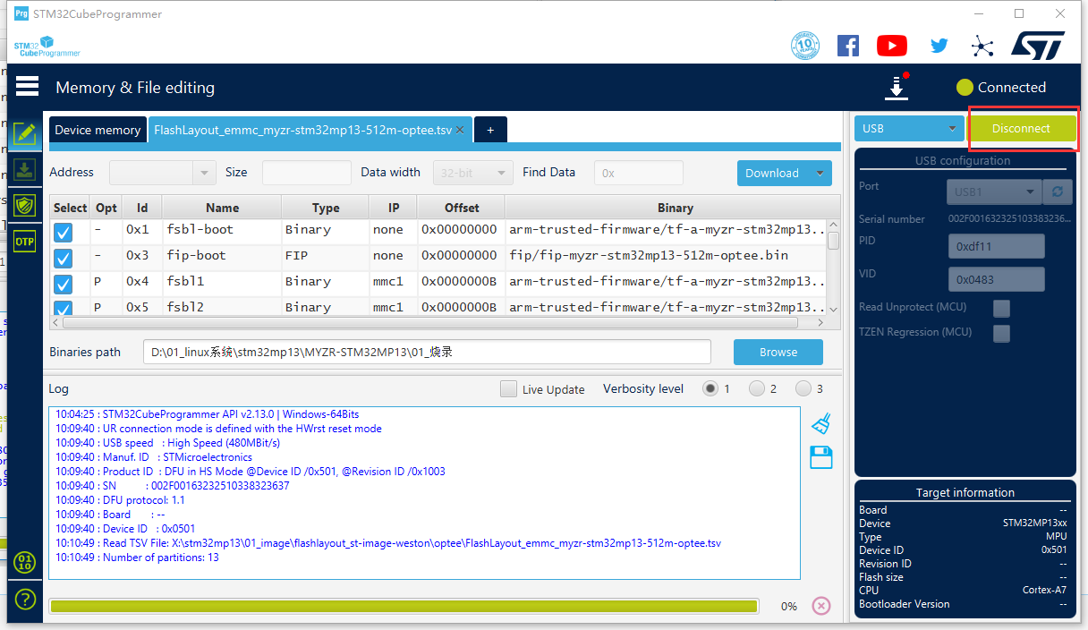1088x630 pixels.
Task: Click the Binary column header
Action: [675, 208]
